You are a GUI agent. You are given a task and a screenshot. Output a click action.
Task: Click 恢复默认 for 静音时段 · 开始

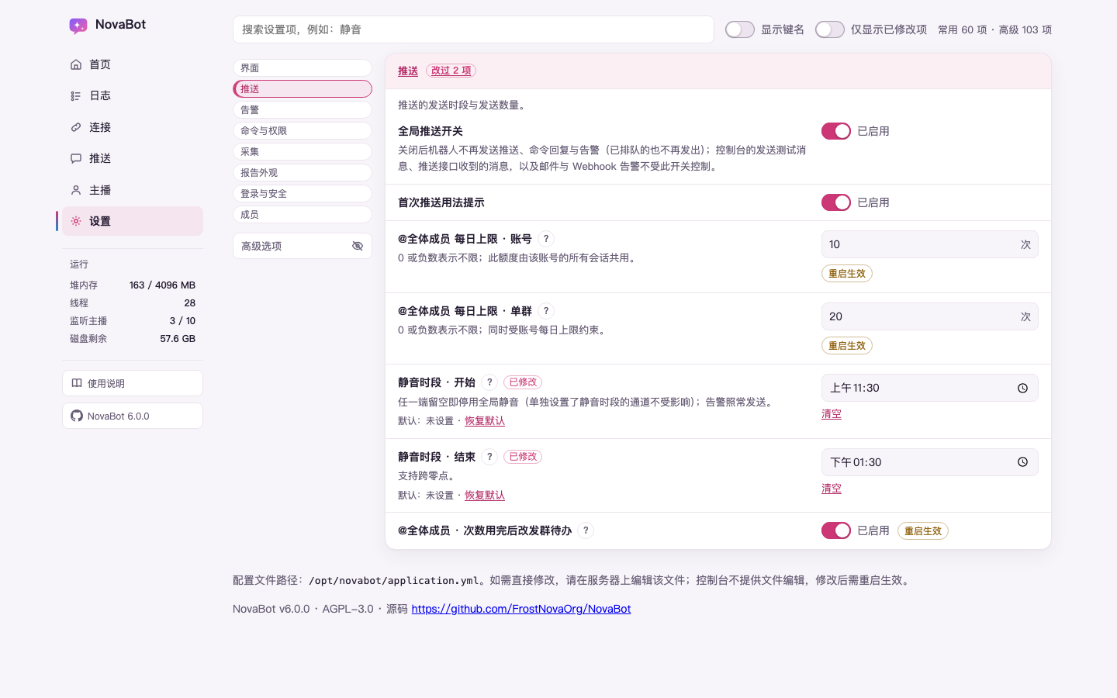click(x=485, y=421)
